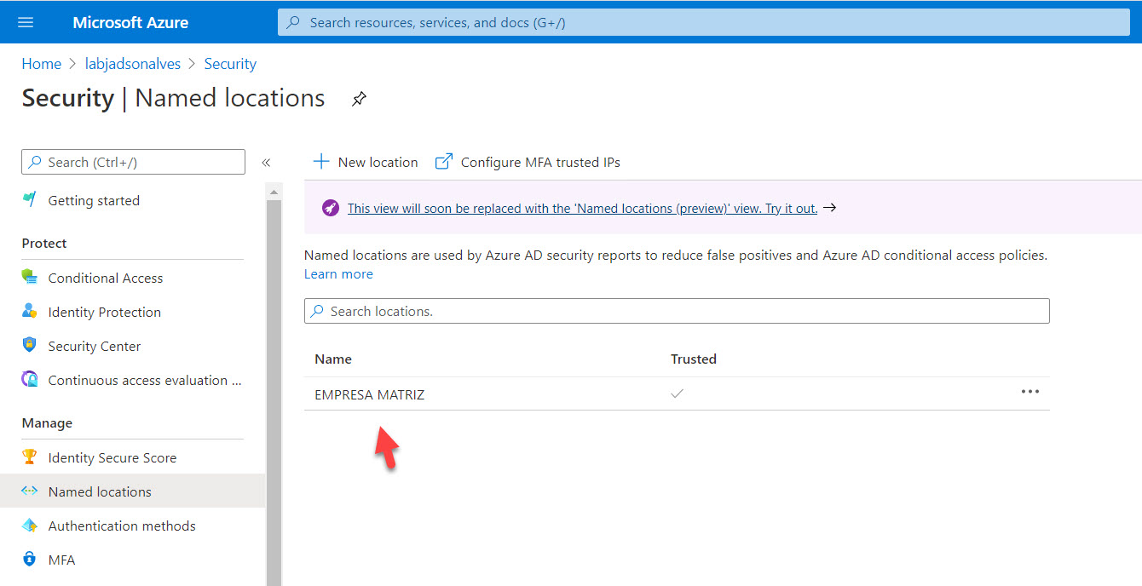Open Configure MFA trusted IPs
This screenshot has height=586, width=1142.
point(528,162)
